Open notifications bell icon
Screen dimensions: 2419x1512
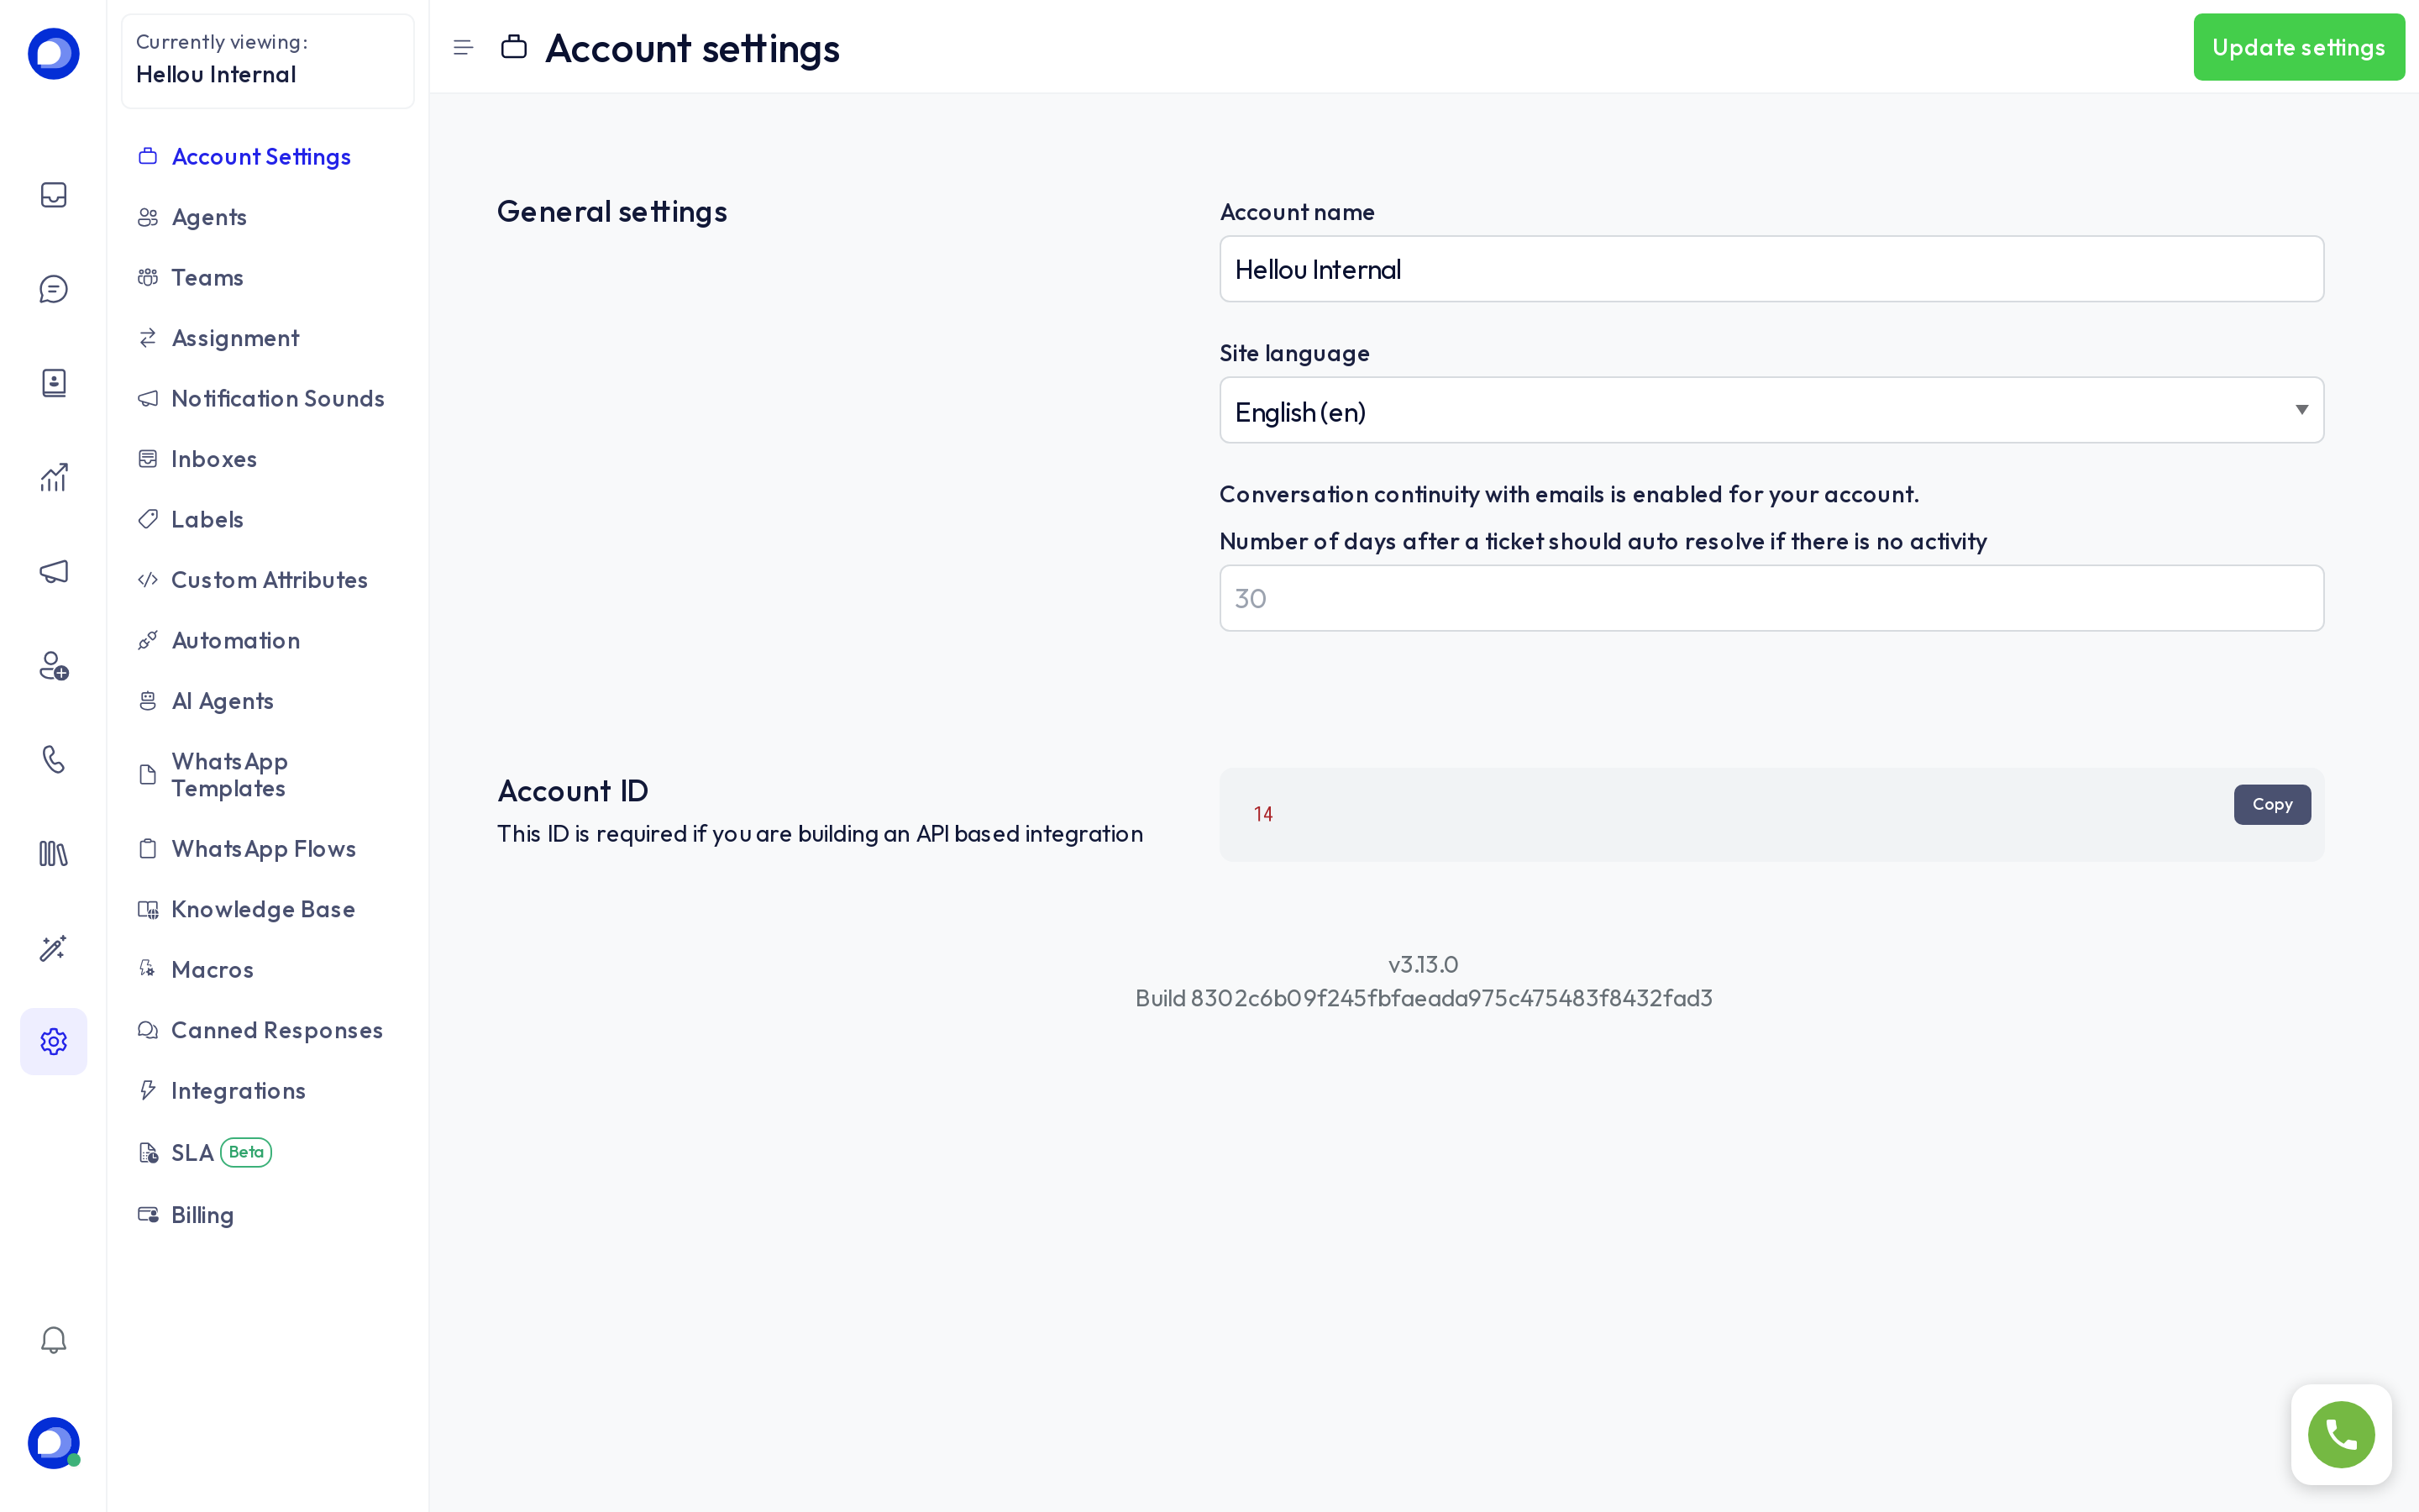point(53,1340)
